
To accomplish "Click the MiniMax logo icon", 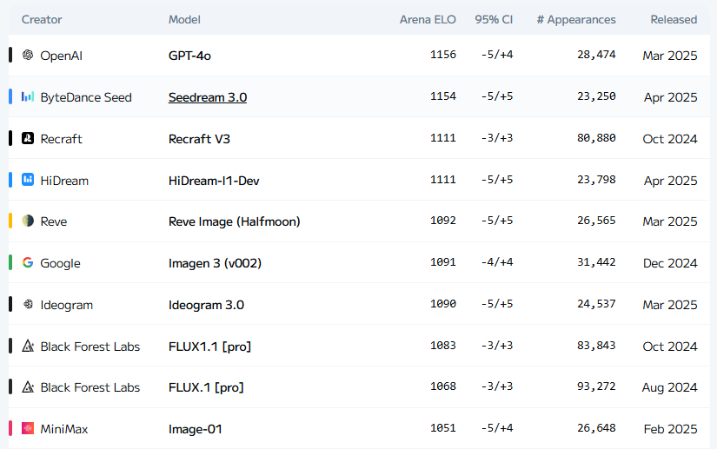I will pos(28,428).
